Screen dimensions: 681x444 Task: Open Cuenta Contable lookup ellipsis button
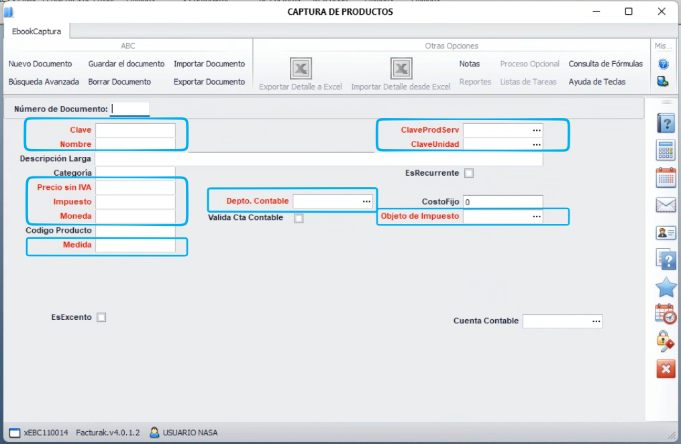596,321
